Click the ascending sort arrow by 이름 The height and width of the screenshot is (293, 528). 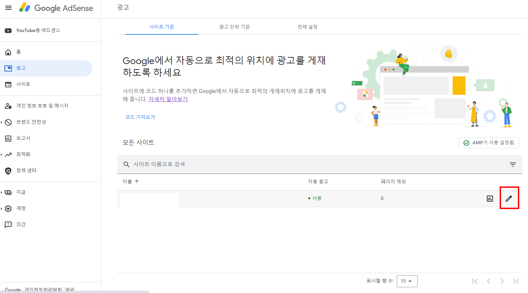pyautogui.click(x=137, y=181)
